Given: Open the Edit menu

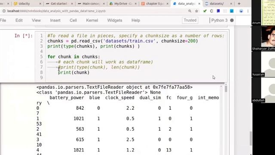Looking at the screenshot, I should coord(19,20).
